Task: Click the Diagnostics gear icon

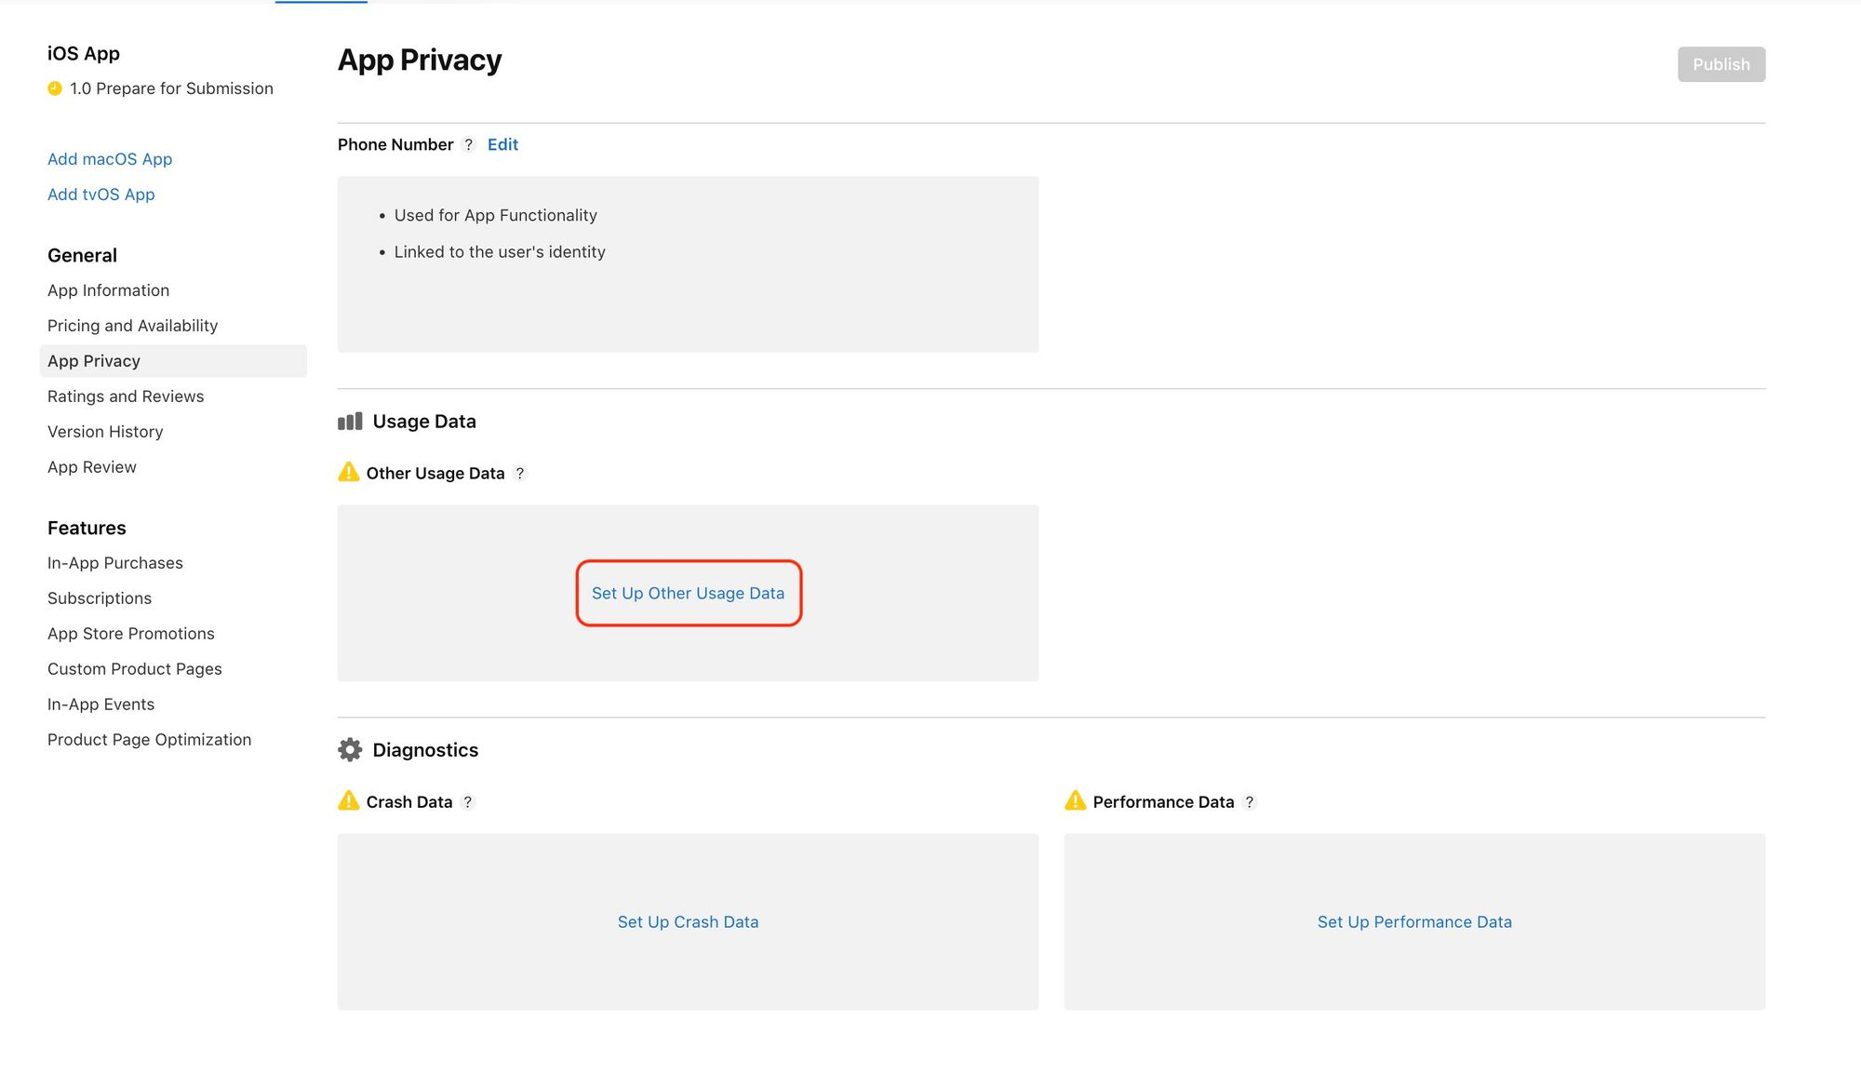Action: 350,750
